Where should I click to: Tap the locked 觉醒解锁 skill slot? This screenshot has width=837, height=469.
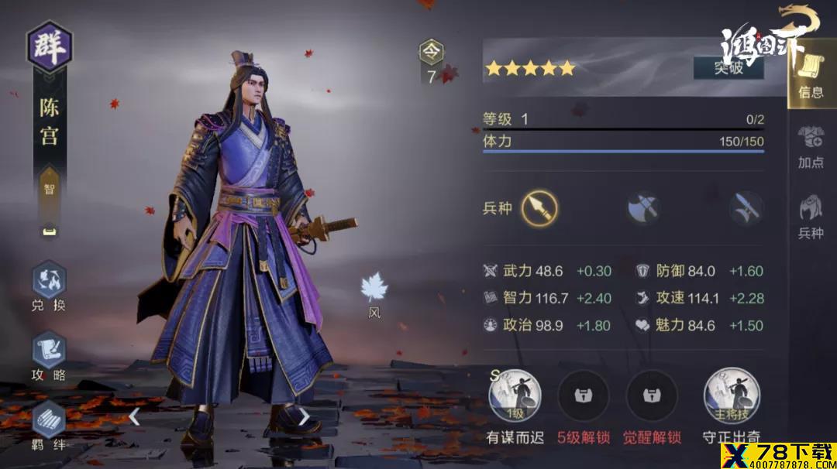pyautogui.click(x=651, y=396)
